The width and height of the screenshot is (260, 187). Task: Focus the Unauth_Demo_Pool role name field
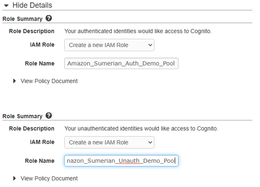[121, 161]
